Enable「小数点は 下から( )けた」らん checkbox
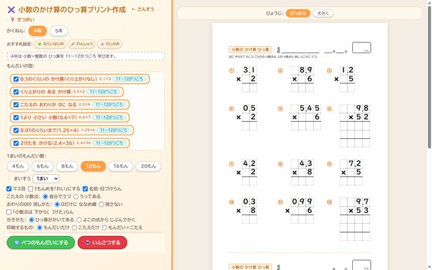 (9, 212)
